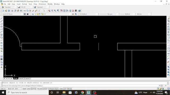Viewport: 170px width, 95px height.
Task: Open the Modify menu
Action: (x=50, y=4)
